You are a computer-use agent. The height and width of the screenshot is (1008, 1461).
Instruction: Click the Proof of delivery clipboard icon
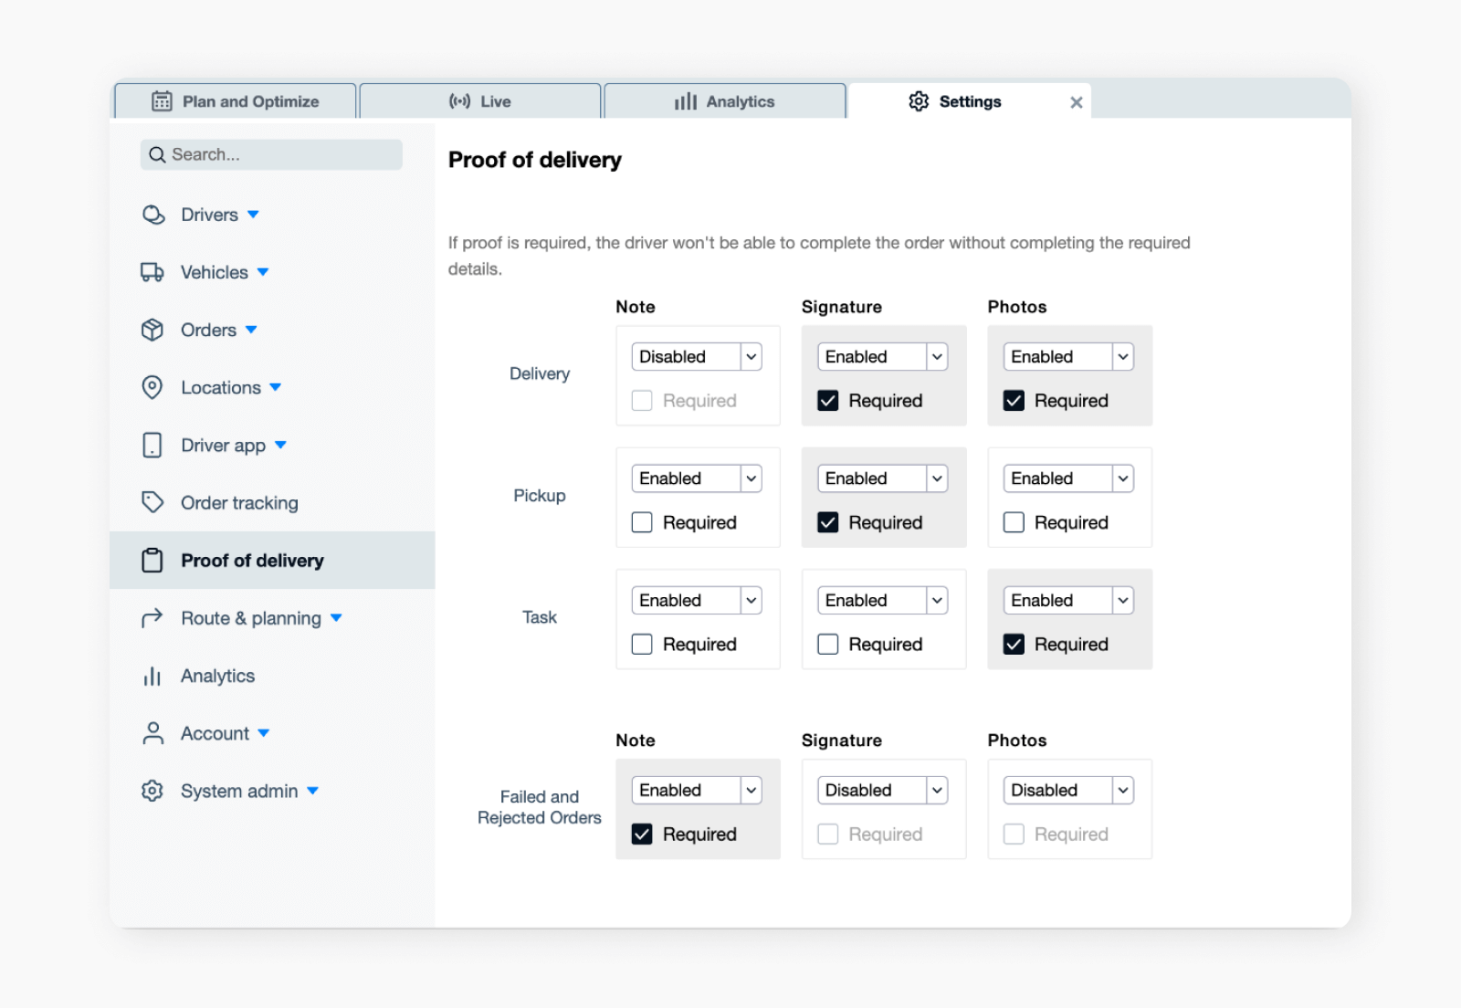tap(153, 560)
